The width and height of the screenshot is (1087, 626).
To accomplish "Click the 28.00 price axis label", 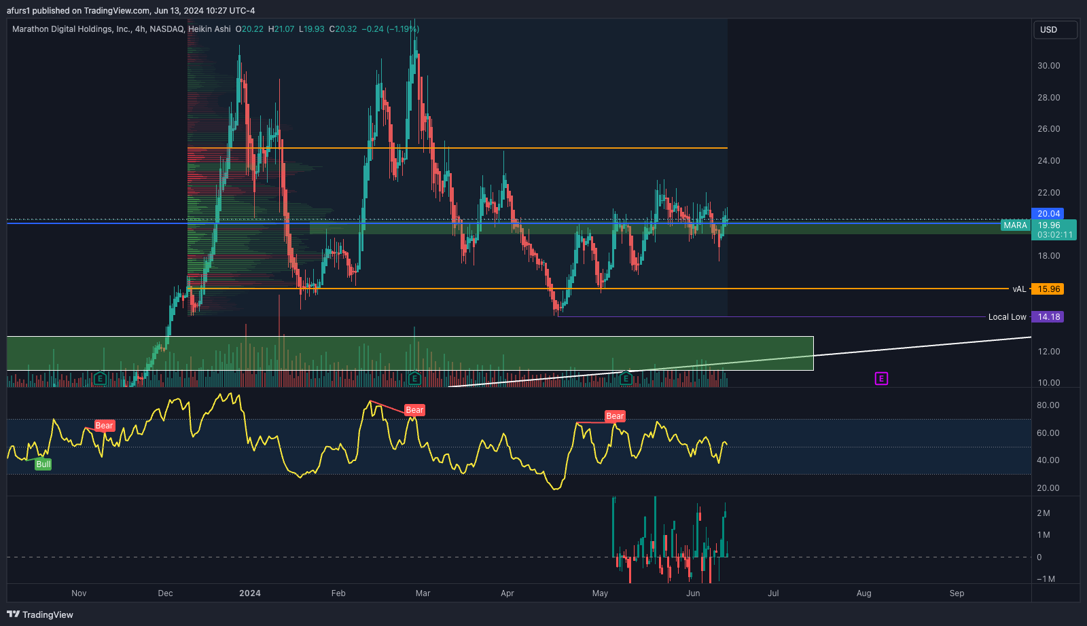I will coord(1048,98).
